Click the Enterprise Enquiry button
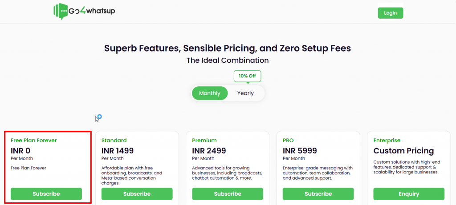This screenshot has width=456, height=205. point(409,194)
